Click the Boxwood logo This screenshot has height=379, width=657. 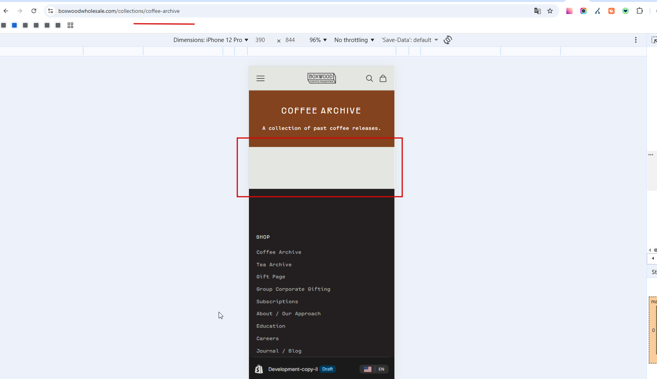pyautogui.click(x=322, y=78)
